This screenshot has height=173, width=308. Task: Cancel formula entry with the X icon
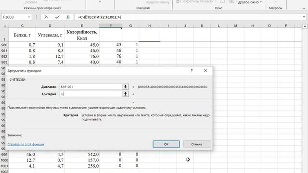(46, 17)
